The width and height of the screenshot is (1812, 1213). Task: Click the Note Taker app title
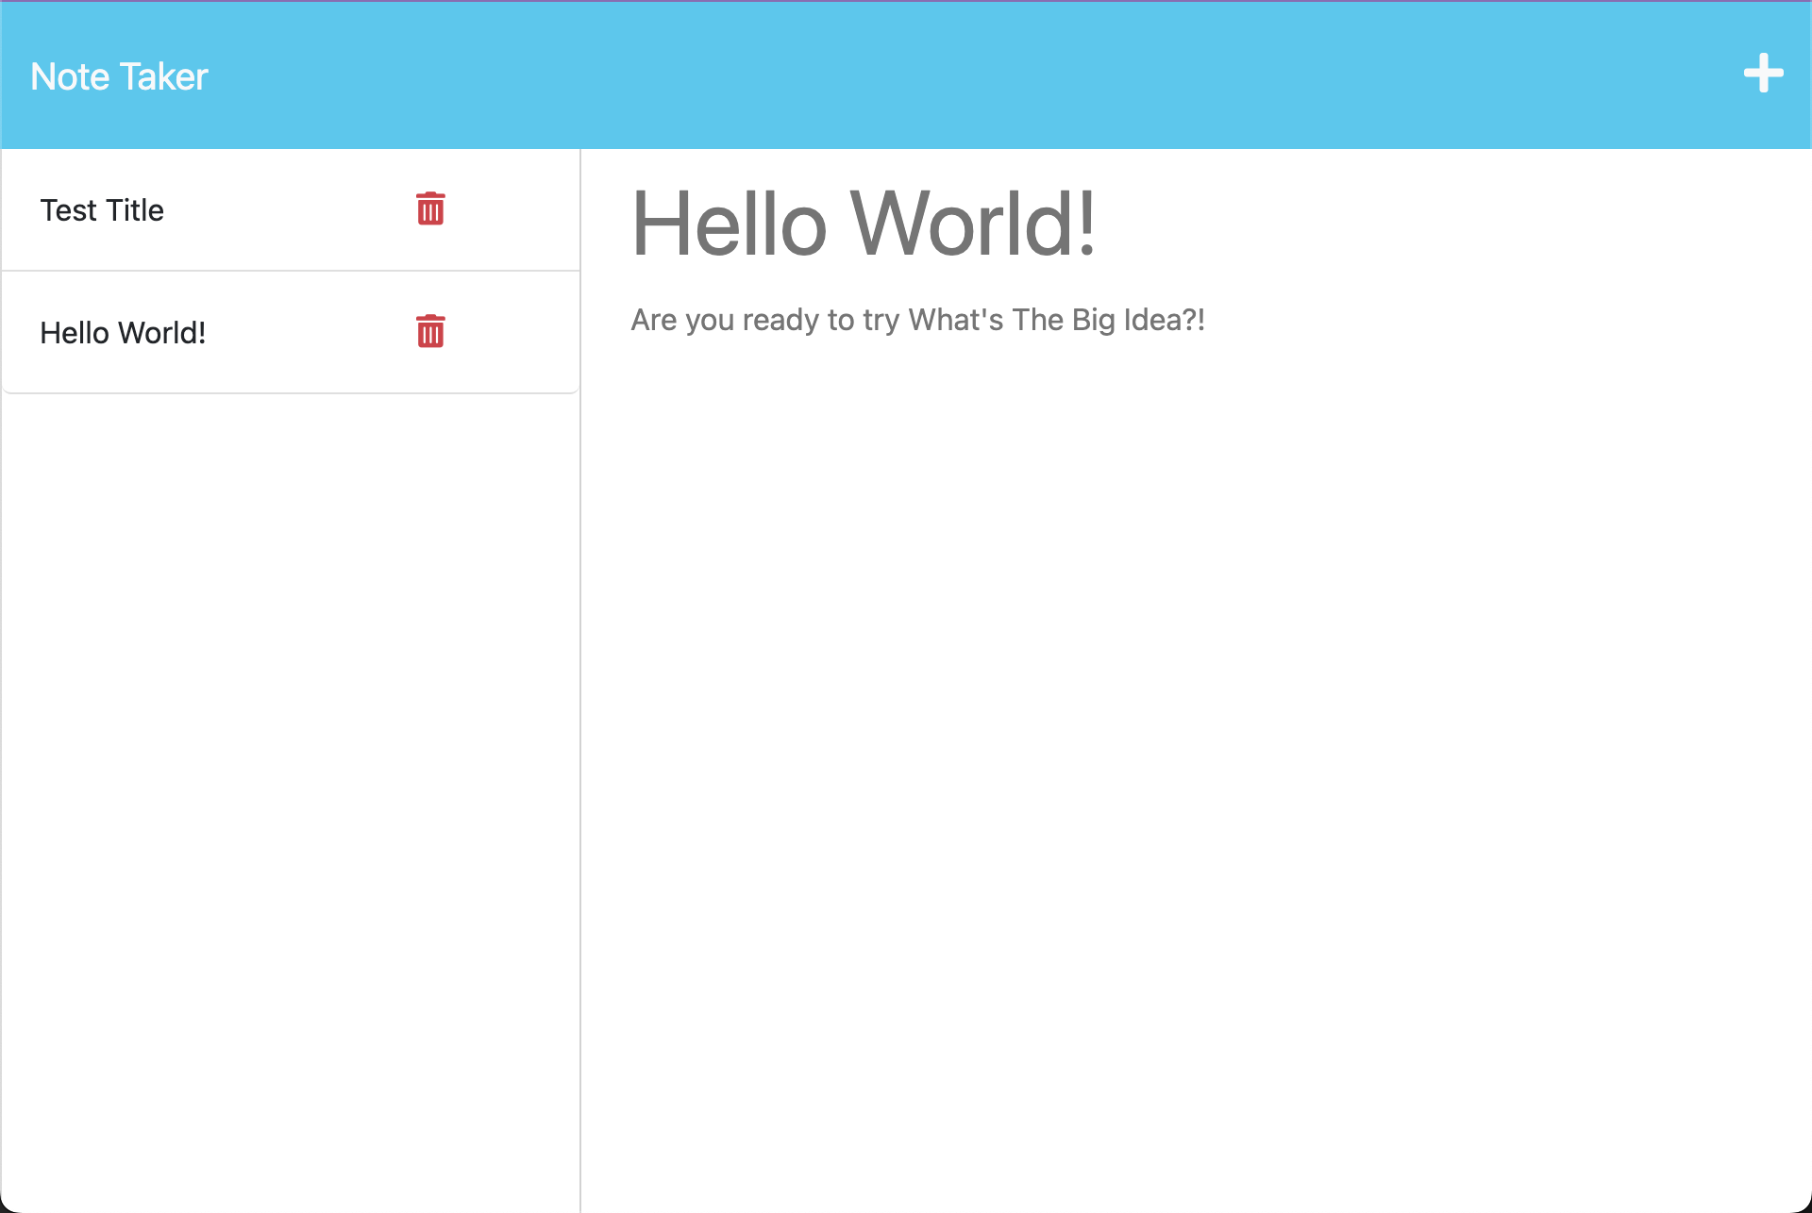118,75
